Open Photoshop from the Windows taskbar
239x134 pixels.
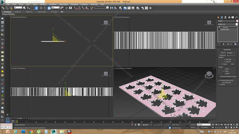[23, 131]
